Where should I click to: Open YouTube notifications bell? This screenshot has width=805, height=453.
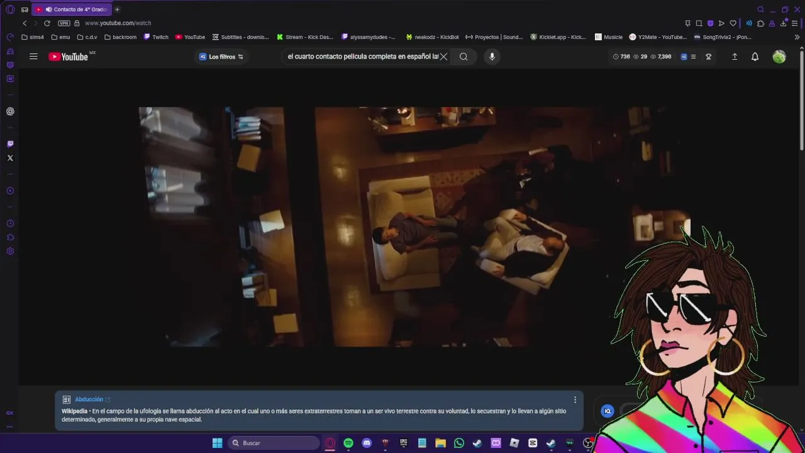tap(755, 57)
